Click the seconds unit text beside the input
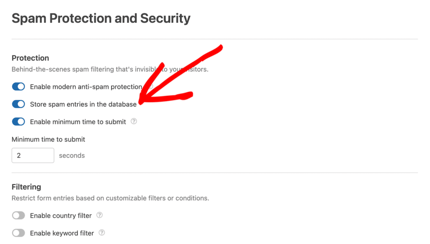This screenshot has width=430, height=244. [x=72, y=155]
